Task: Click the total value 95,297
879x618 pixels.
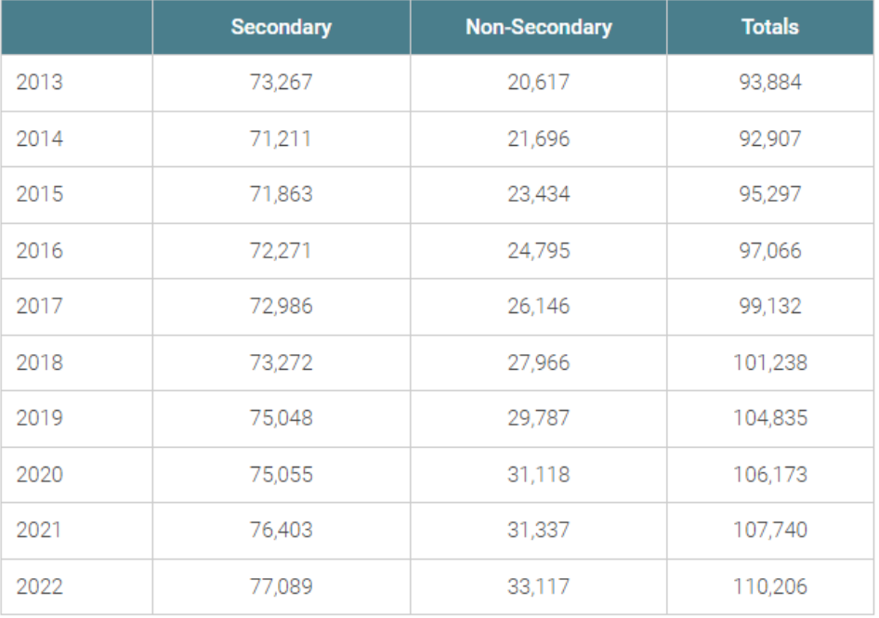Action: click(x=770, y=194)
